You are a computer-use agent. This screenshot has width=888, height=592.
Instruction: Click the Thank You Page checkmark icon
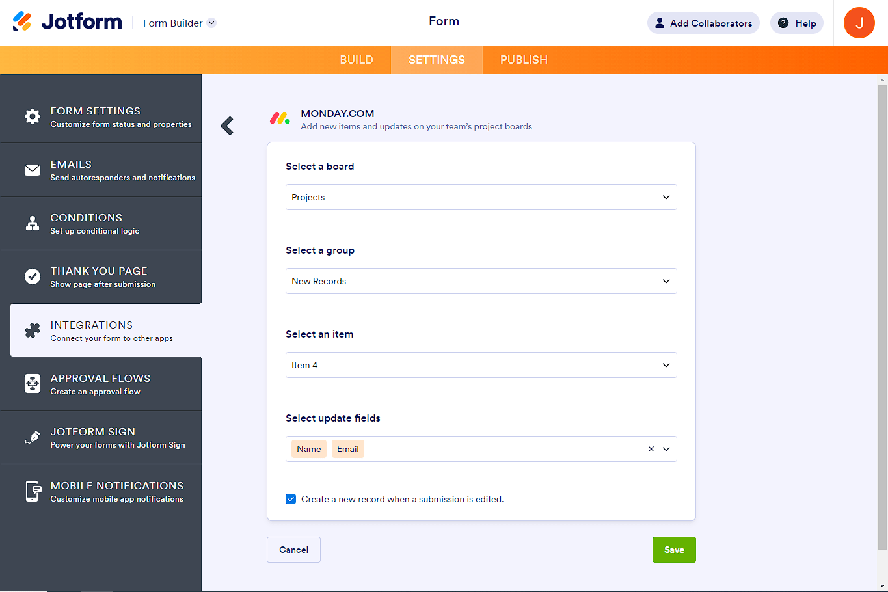32,276
